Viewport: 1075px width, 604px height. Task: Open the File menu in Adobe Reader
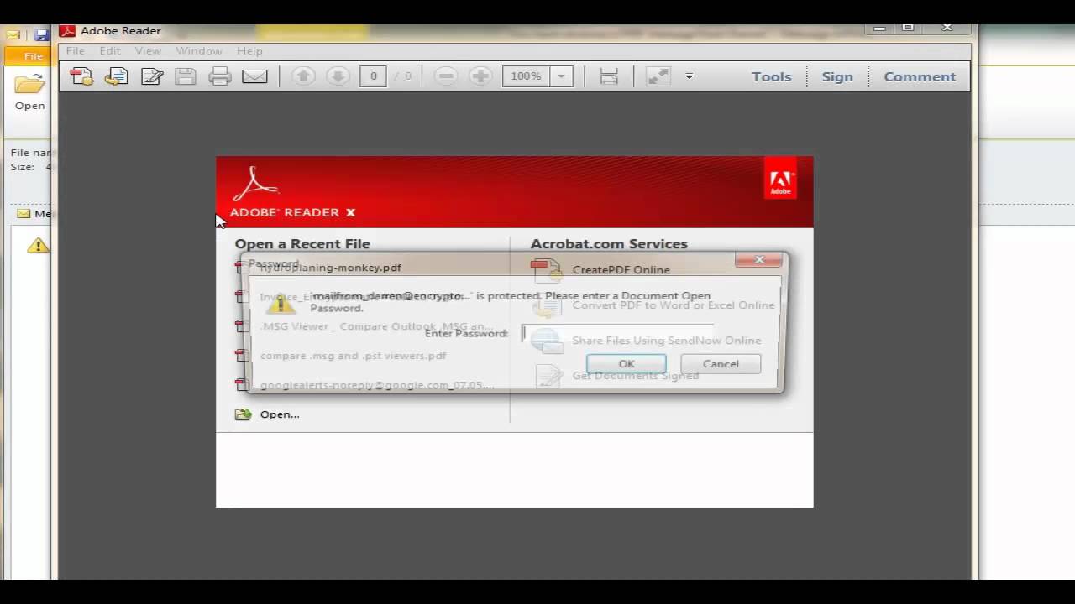pos(75,51)
